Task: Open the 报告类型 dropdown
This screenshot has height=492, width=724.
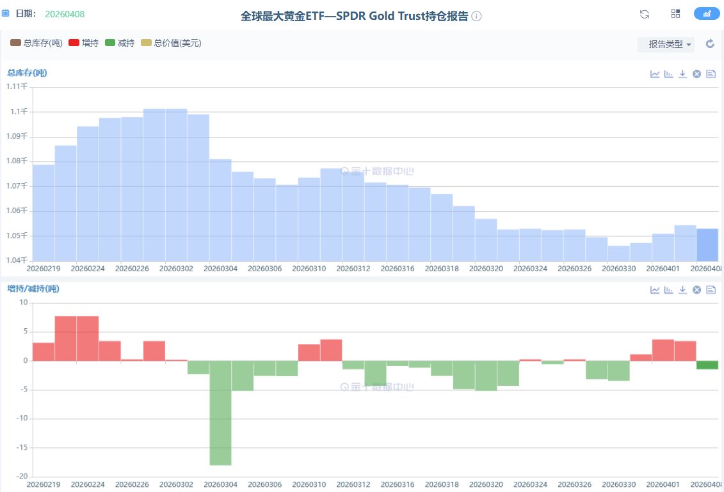Action: tap(666, 44)
